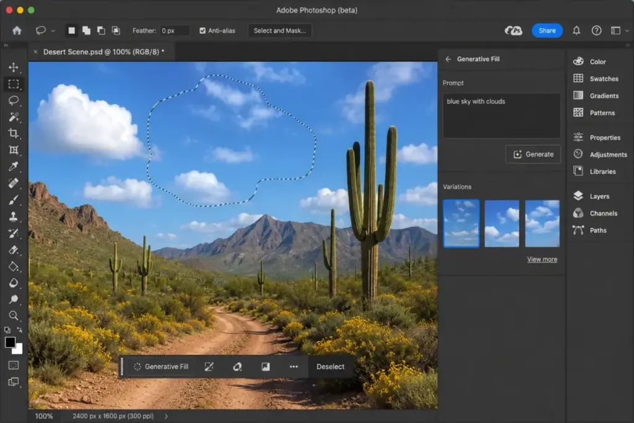Select the Eraser tool
This screenshot has height=423, width=634.
click(x=14, y=250)
